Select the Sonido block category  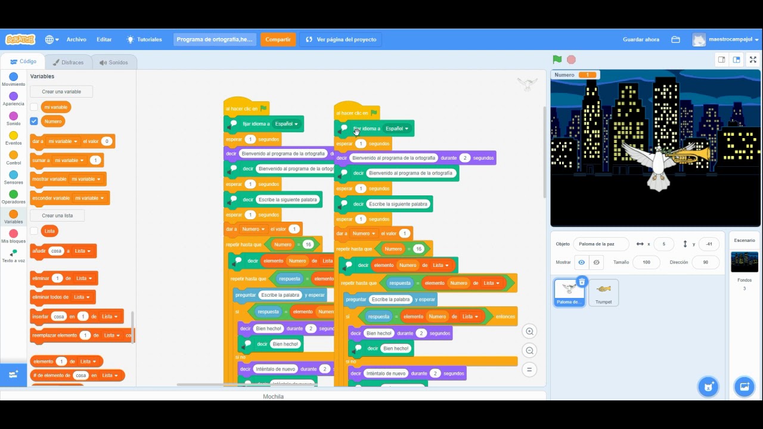(x=13, y=119)
